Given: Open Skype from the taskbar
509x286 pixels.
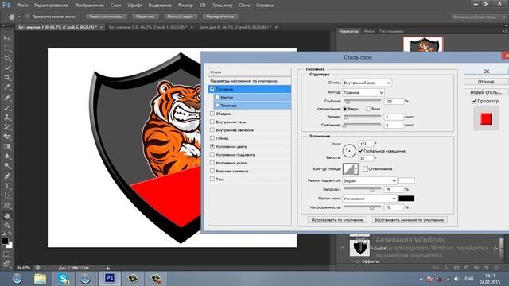Looking at the screenshot, I should click(x=64, y=279).
